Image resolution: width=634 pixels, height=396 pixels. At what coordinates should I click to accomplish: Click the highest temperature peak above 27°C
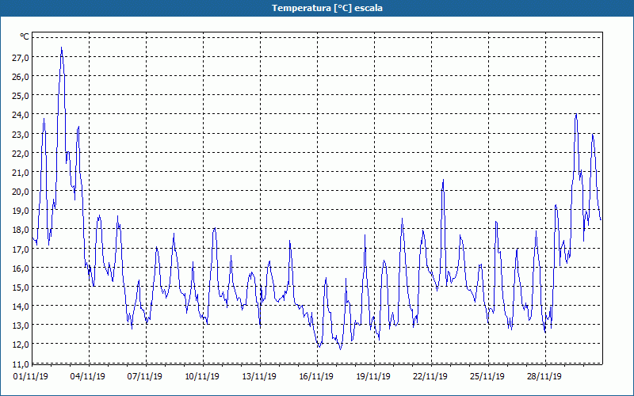click(62, 48)
